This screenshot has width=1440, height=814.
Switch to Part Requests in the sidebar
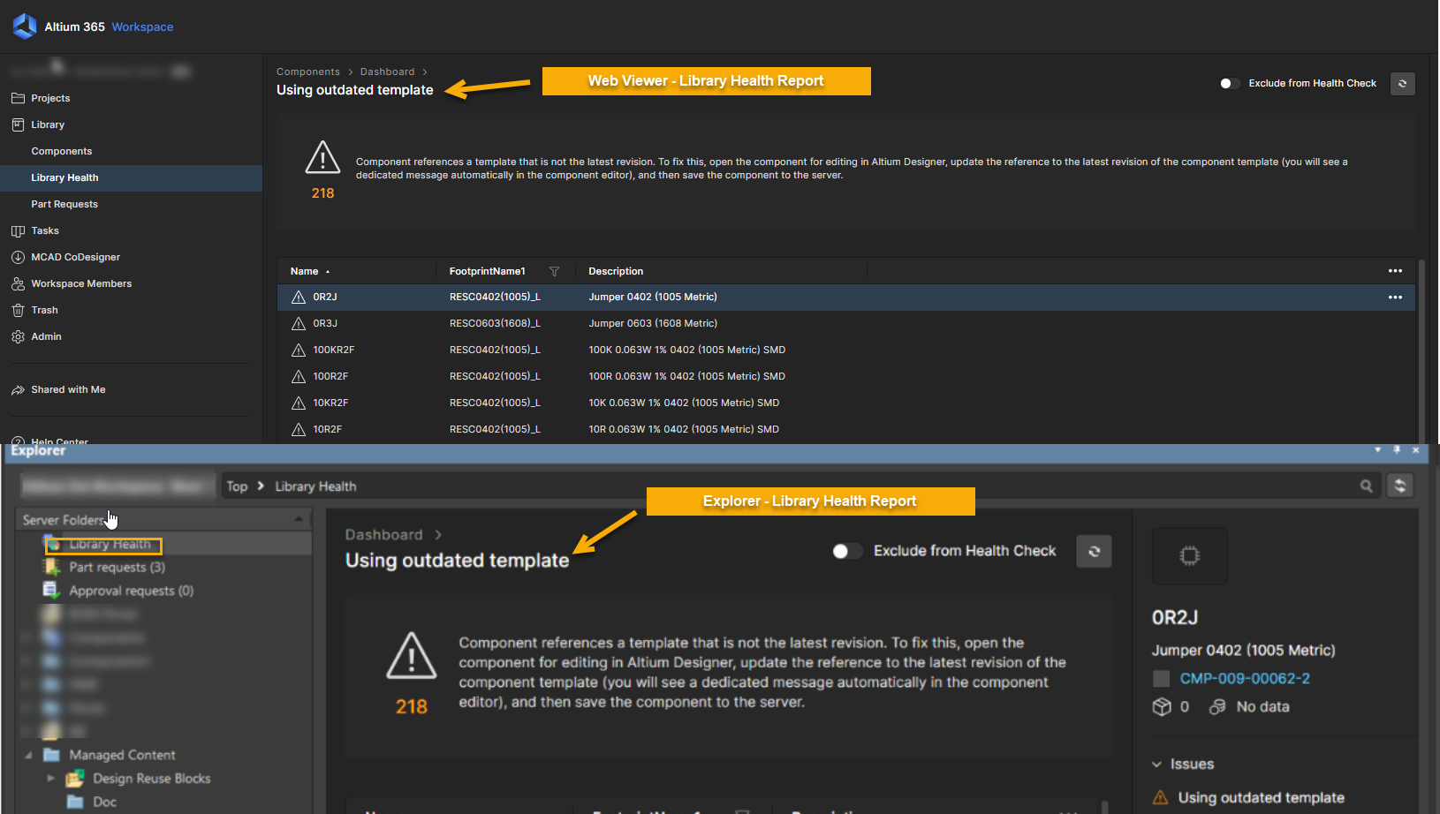click(x=64, y=204)
